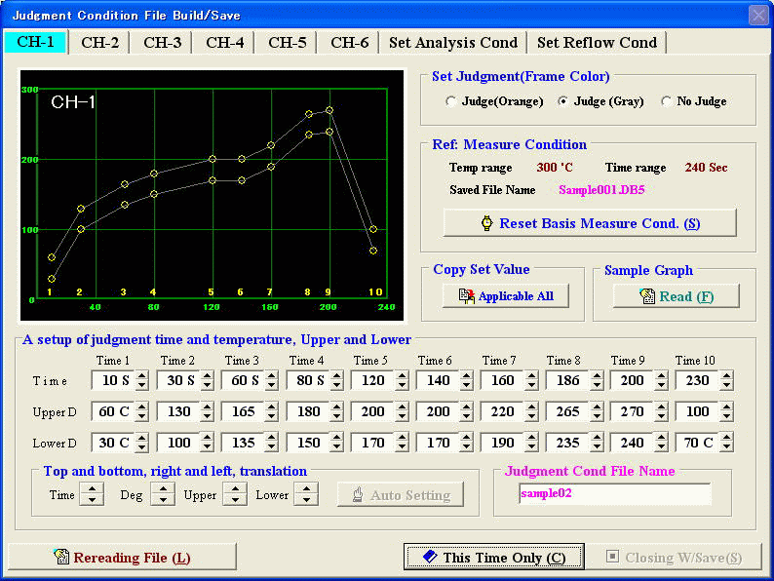774x581 pixels.
Task: Click the Read (F) button
Action: (677, 296)
